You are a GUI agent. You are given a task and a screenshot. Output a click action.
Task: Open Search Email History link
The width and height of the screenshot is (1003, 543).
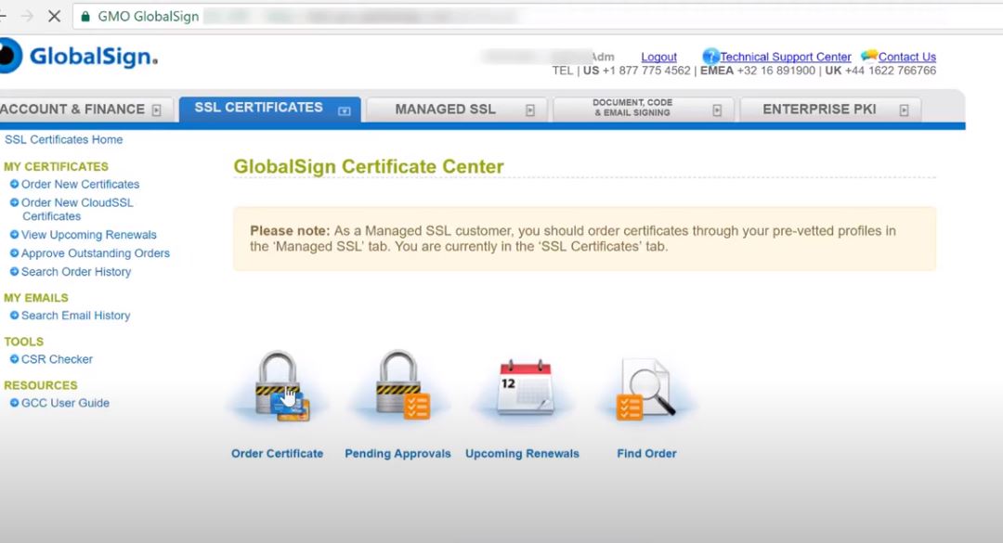(x=75, y=316)
